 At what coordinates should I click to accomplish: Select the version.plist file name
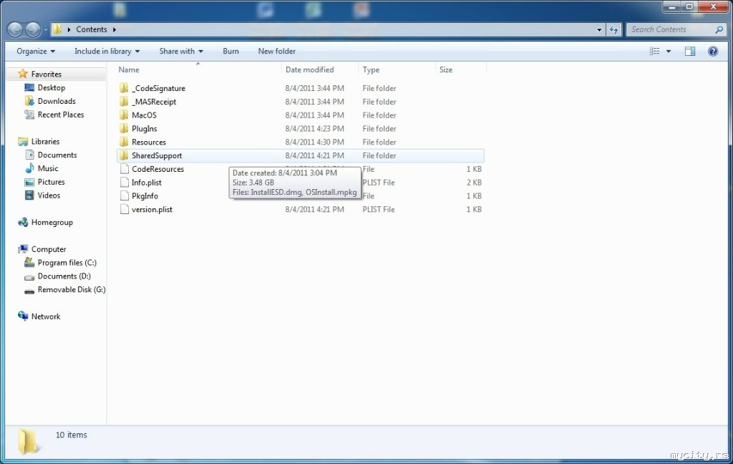click(152, 210)
